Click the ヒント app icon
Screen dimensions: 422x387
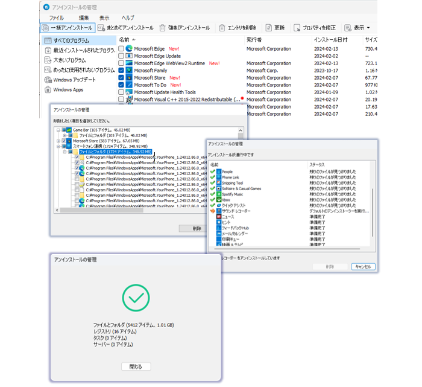coord(219,222)
